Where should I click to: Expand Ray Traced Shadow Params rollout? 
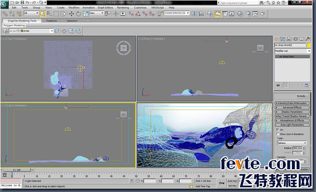(292, 116)
